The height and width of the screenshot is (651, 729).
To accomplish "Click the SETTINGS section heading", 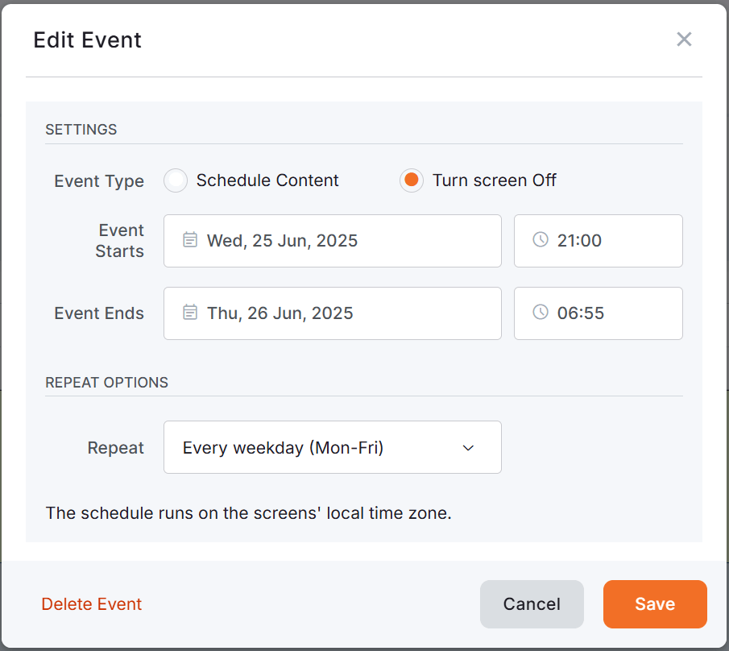I will click(81, 129).
